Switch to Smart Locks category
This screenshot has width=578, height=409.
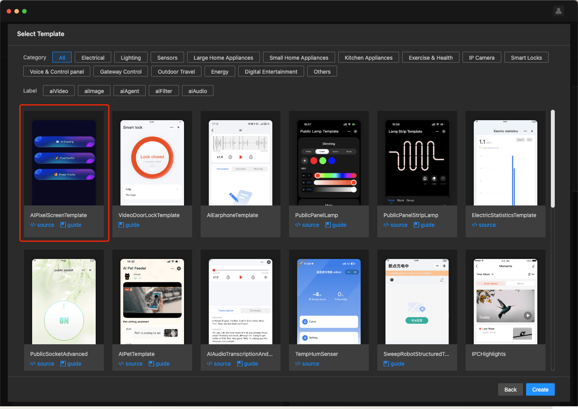pos(526,58)
